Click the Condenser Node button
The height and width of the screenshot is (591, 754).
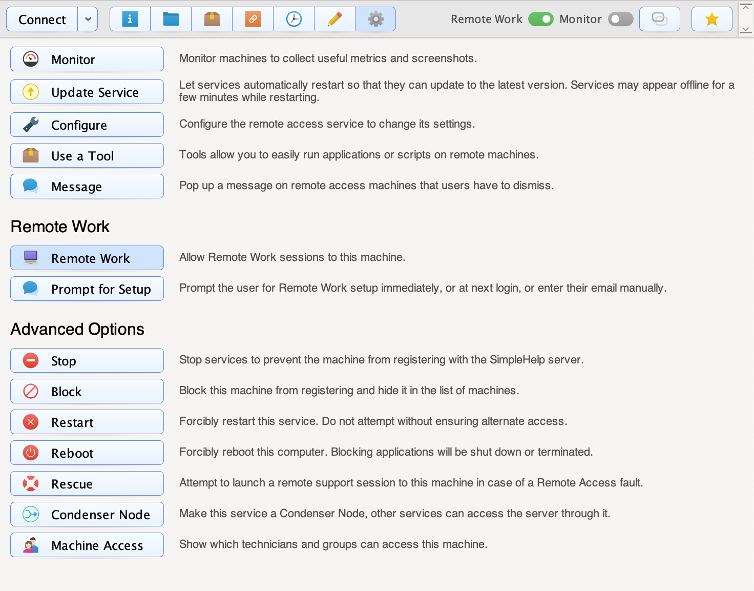pos(87,514)
